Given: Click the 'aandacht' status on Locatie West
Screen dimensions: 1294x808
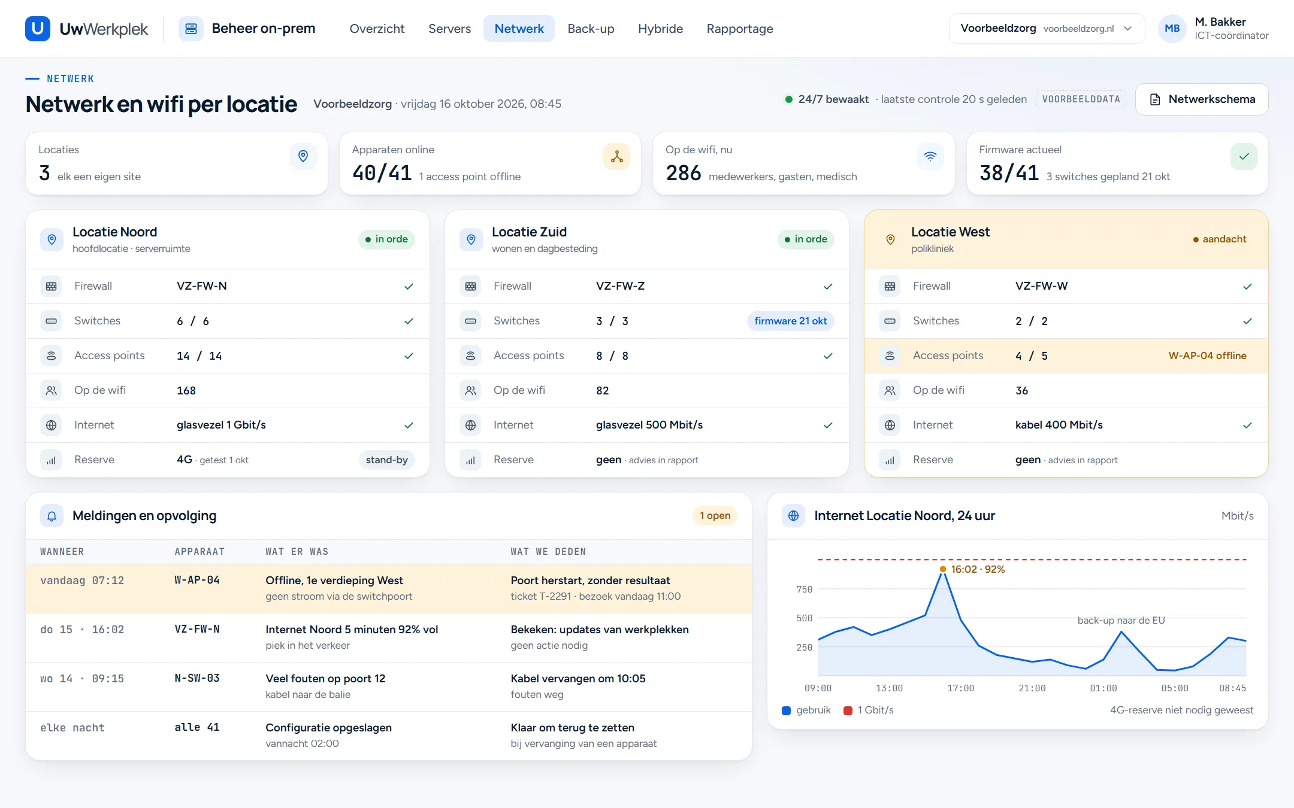Looking at the screenshot, I should coord(1219,239).
